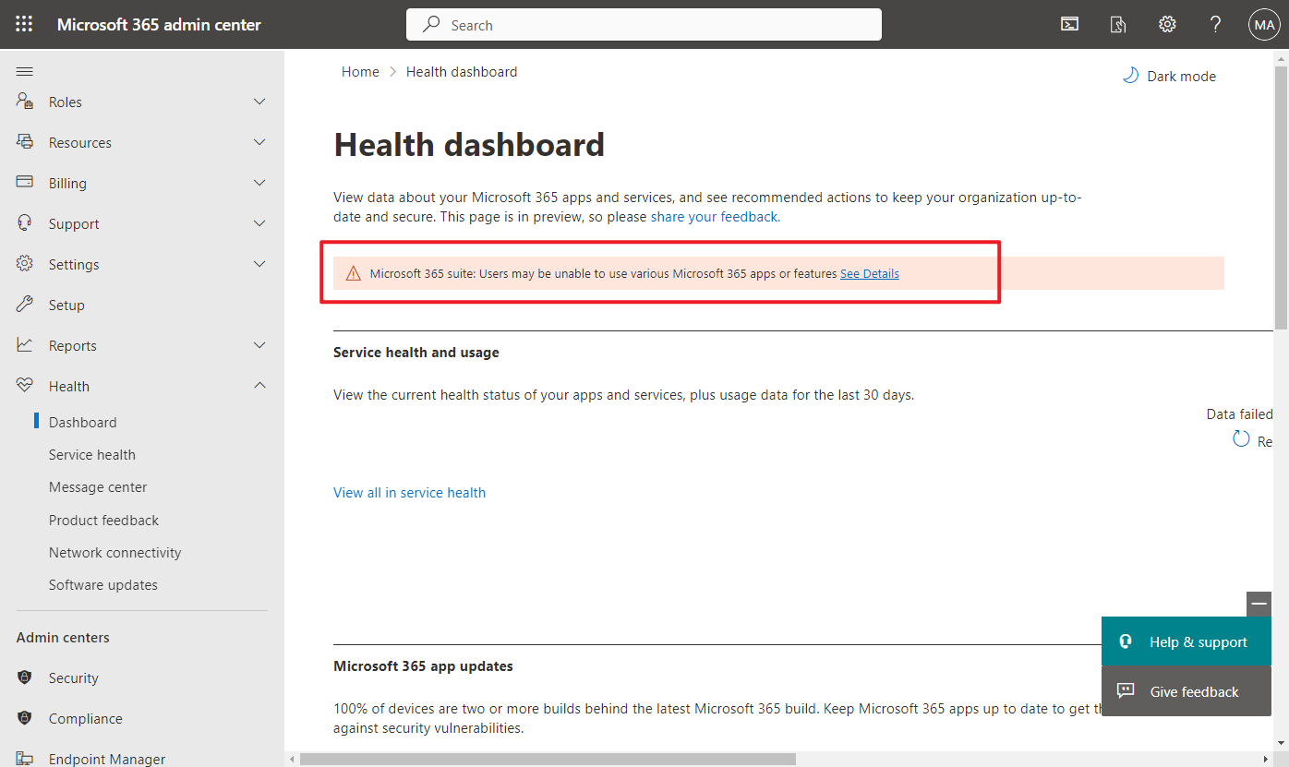
Task: Open the mobile app icon in top bar
Action: (x=1117, y=24)
